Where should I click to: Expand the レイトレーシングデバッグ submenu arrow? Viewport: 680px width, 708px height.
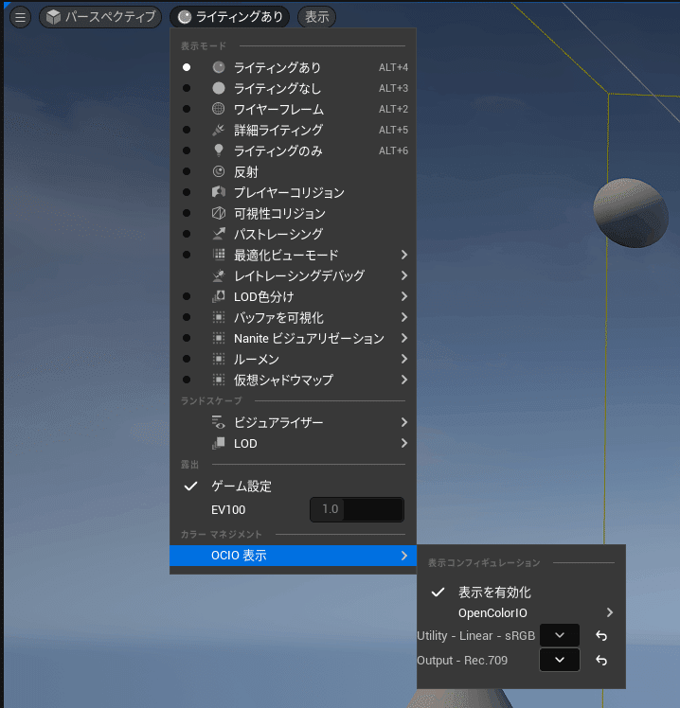[x=404, y=275]
